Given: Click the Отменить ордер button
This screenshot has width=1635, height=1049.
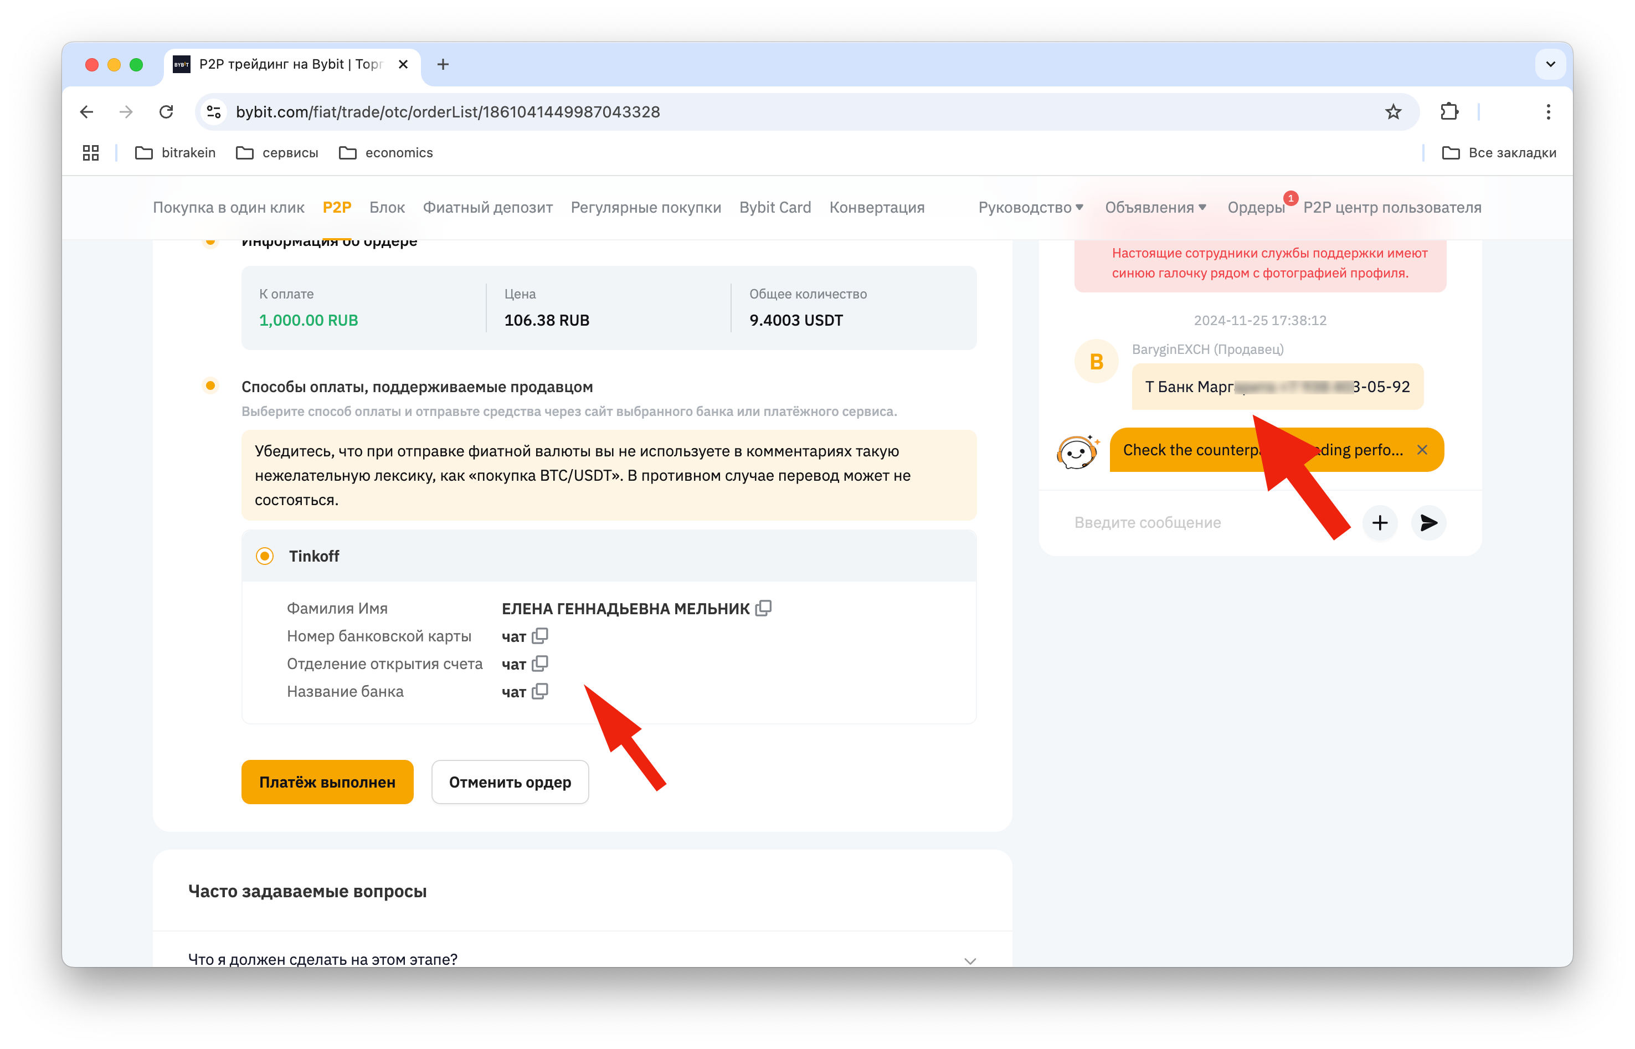Looking at the screenshot, I should (510, 781).
